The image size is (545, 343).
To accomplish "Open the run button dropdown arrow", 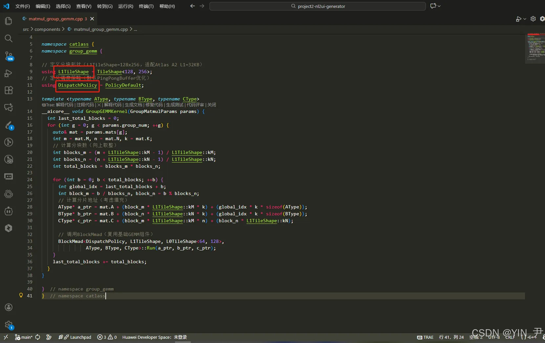I will coord(525,19).
